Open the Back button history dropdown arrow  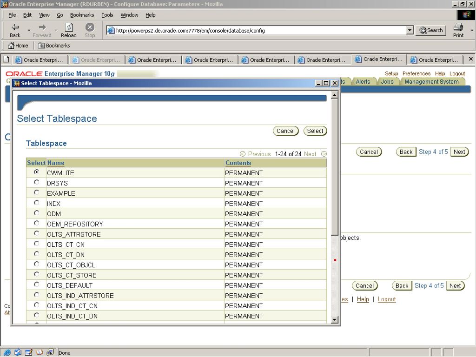29,30
